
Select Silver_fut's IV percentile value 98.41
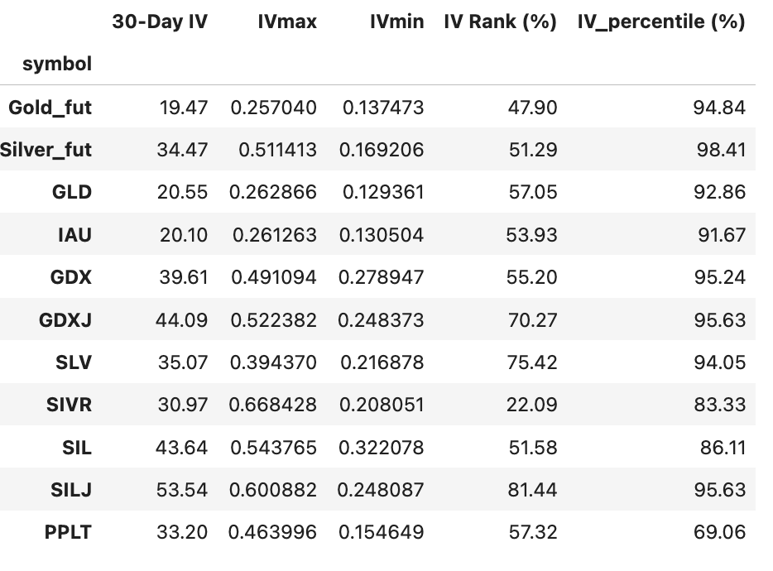pyautogui.click(x=720, y=150)
